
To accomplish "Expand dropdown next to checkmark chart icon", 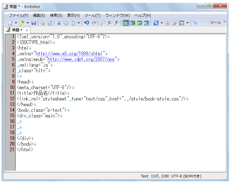I will click(x=187, y=23).
